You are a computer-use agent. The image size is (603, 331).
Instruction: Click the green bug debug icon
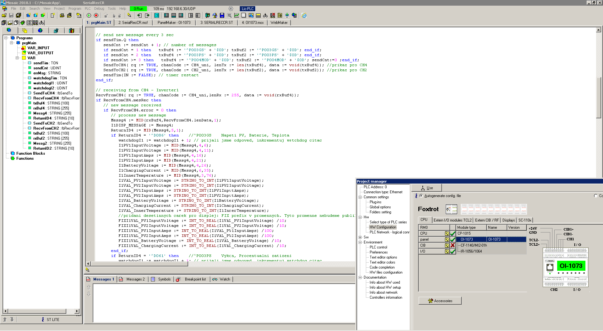[x=23, y=23]
